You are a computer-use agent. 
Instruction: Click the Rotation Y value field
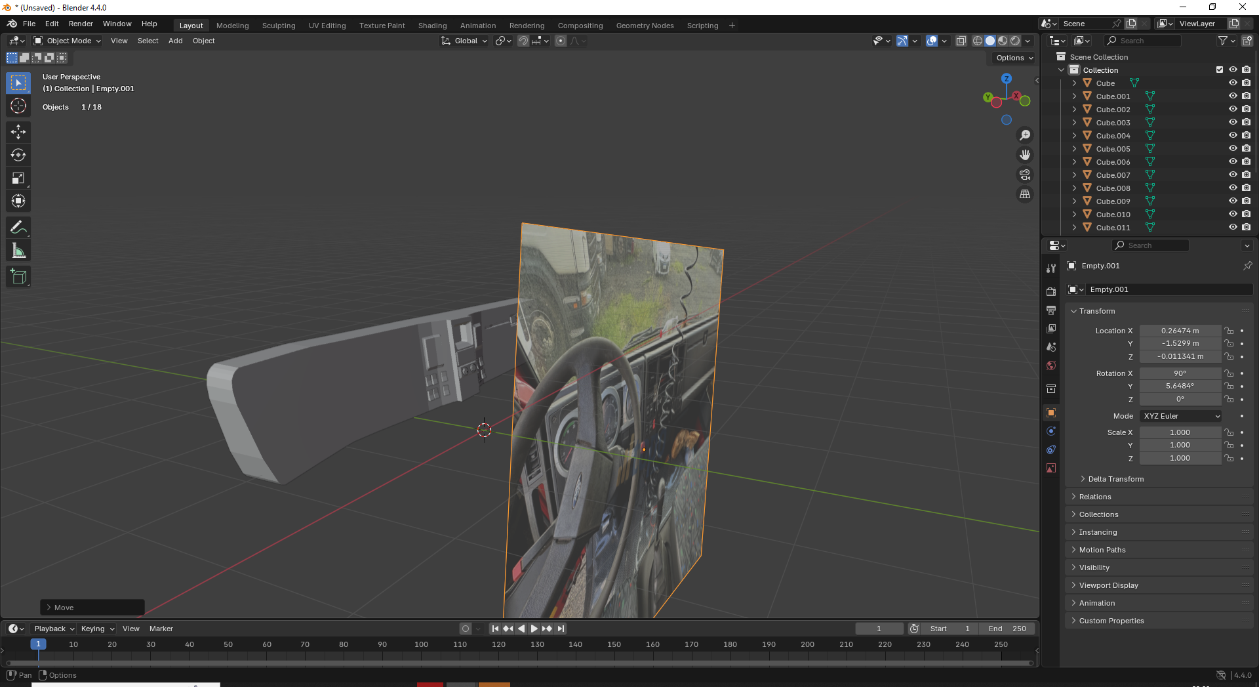pos(1180,386)
